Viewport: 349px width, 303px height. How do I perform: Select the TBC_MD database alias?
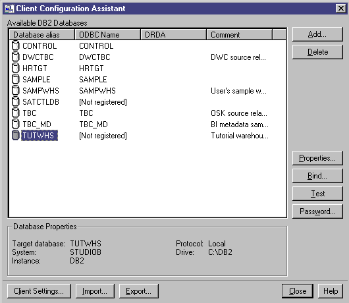37,124
